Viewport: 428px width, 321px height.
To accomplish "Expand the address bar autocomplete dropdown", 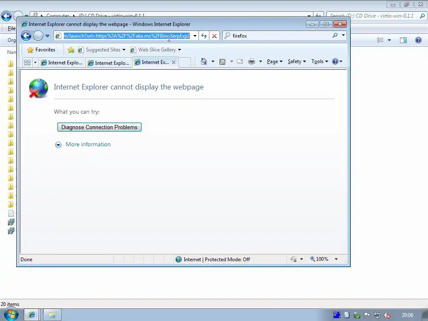I will click(195, 36).
